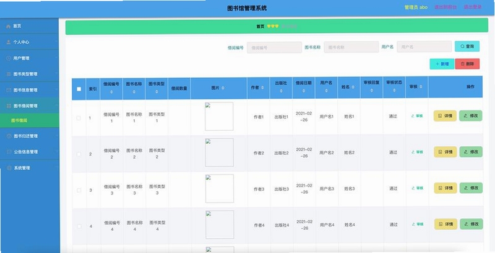
Task: Open 详情 for row 4
Action: tap(445, 225)
